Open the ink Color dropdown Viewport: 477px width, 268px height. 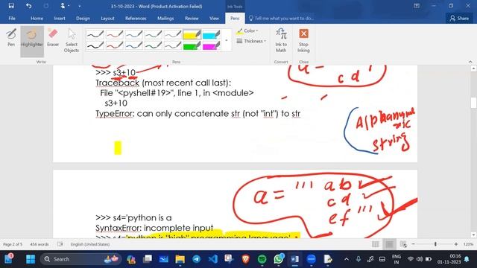click(x=247, y=31)
